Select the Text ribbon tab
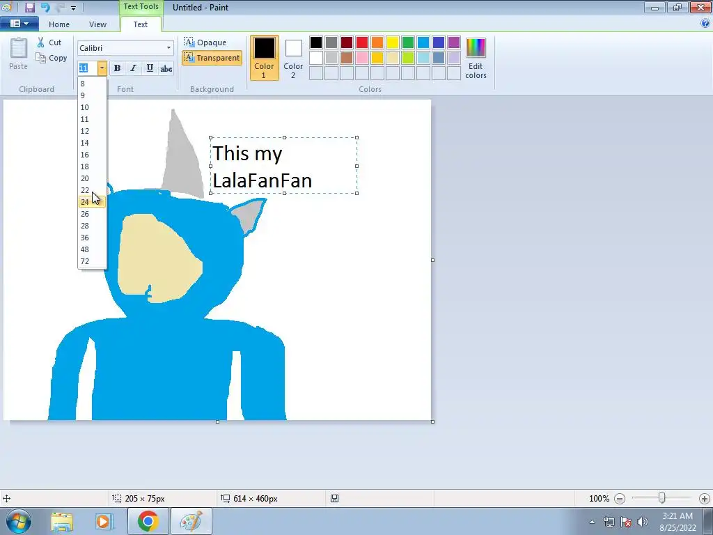Image resolution: width=713 pixels, height=535 pixels. 141,24
